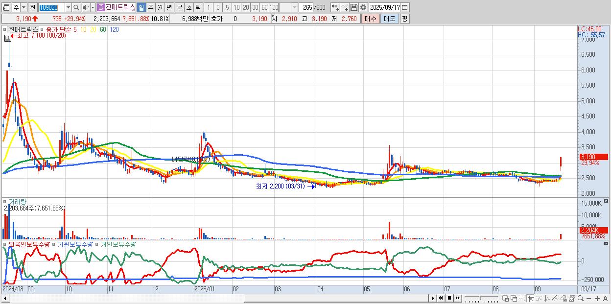Screen dimensions: 611x304
Task: Open the grid table icon under the chart title
Action: [8, 39]
